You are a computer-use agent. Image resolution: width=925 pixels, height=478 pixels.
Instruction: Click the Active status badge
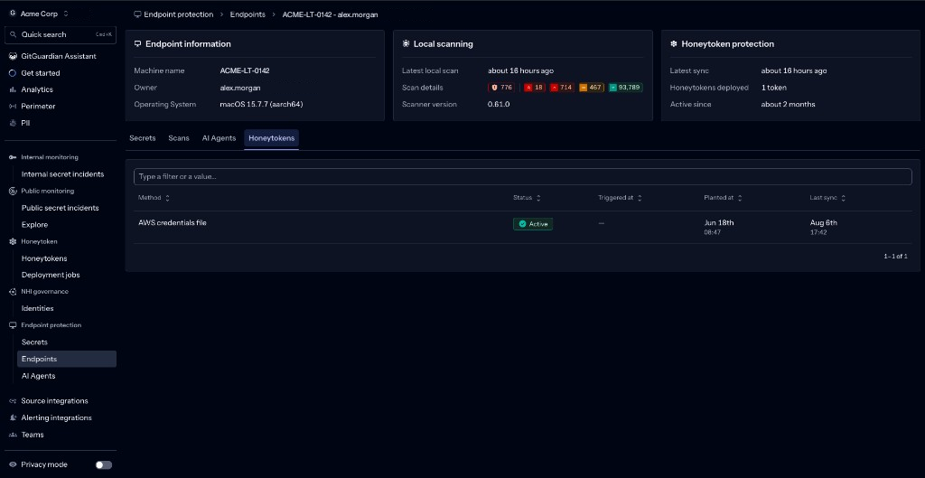(x=533, y=224)
